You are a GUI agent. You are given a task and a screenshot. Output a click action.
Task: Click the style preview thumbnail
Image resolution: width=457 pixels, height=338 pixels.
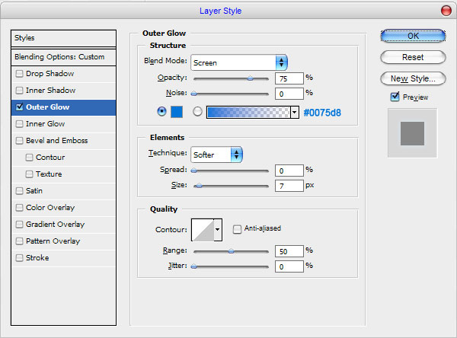pos(412,133)
